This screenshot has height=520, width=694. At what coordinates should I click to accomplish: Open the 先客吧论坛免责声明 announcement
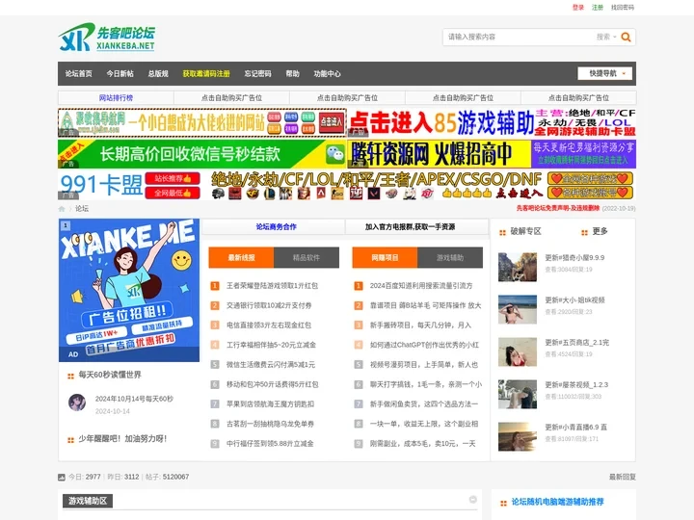558,208
